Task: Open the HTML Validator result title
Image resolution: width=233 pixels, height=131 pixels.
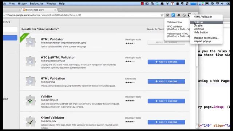Action: click(52, 39)
